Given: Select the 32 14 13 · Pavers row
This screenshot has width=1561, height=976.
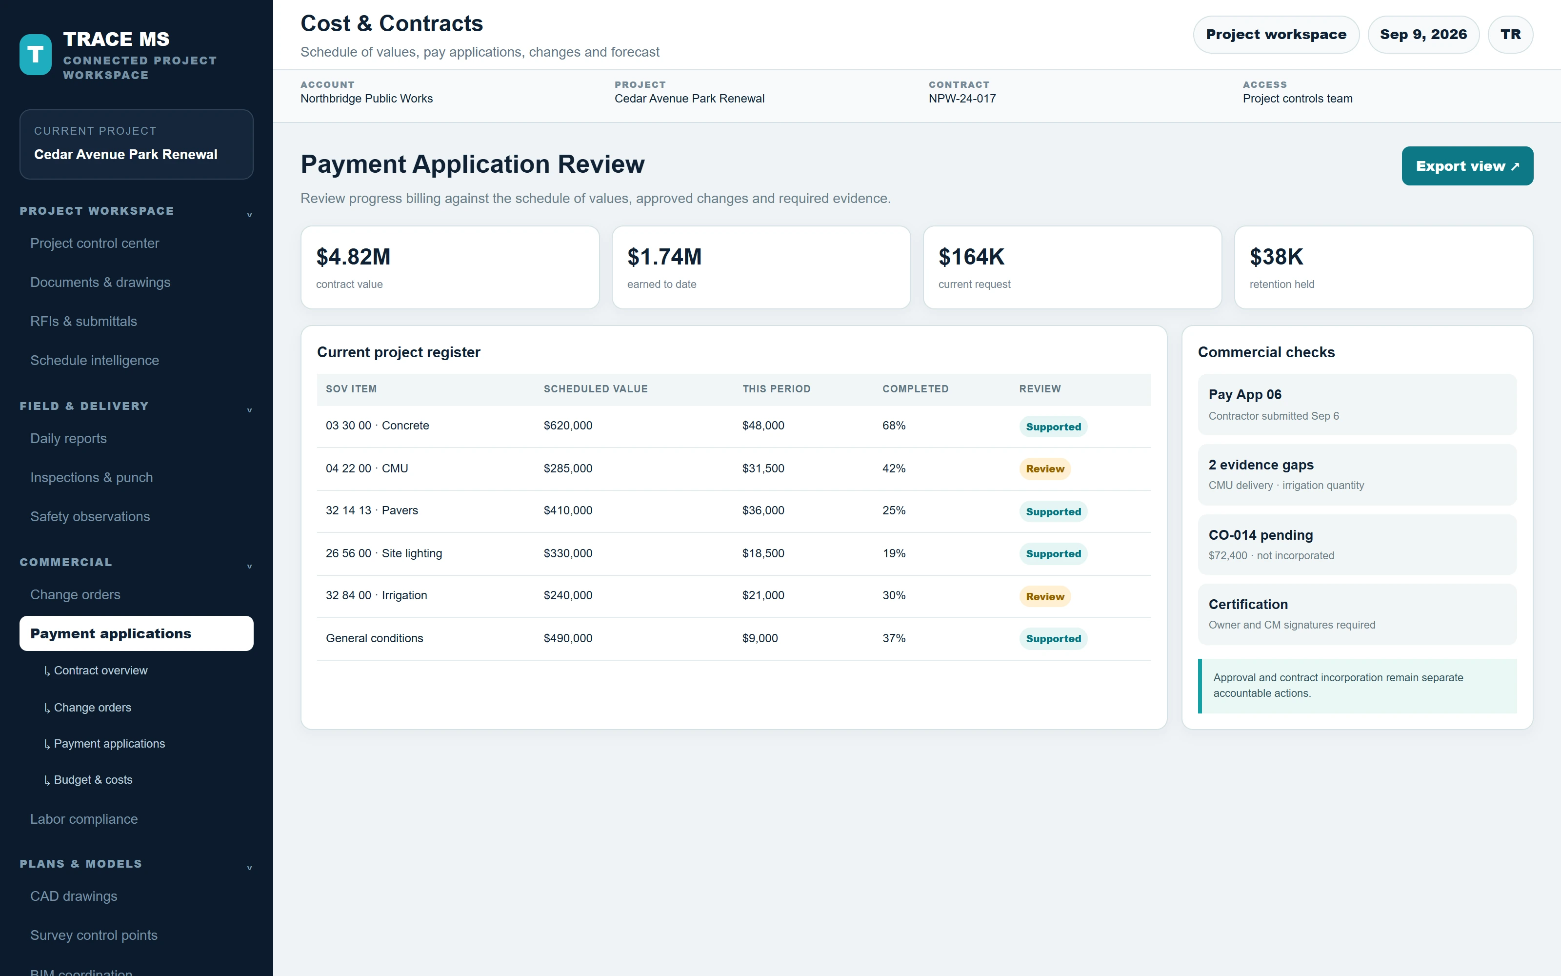Looking at the screenshot, I should pos(733,511).
